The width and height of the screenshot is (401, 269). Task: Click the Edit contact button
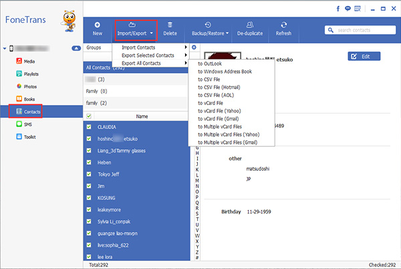point(364,56)
